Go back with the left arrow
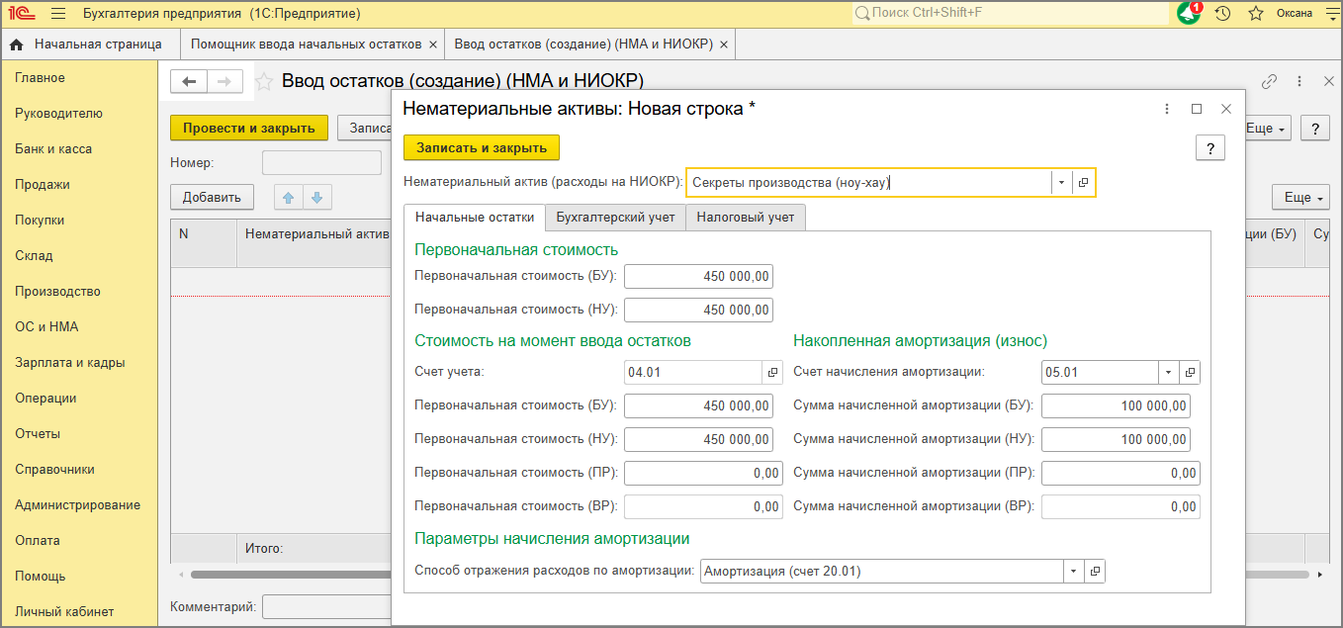Viewport: 1343px width, 628px height. 189,82
